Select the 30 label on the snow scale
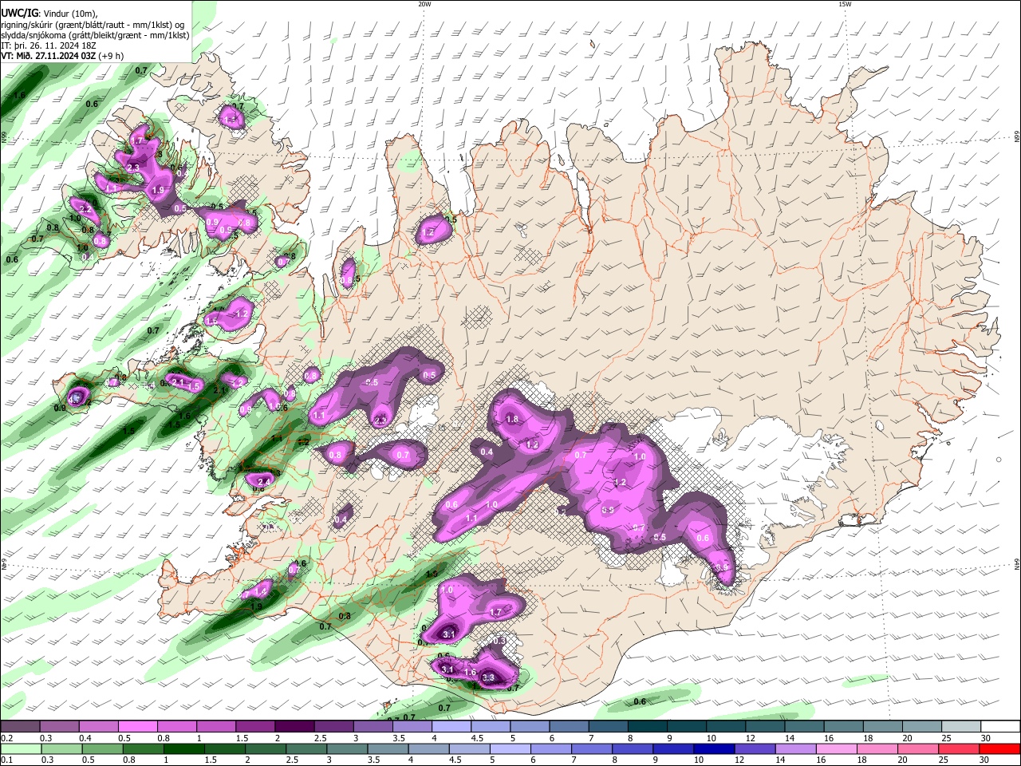The height and width of the screenshot is (766, 1021). click(x=986, y=738)
